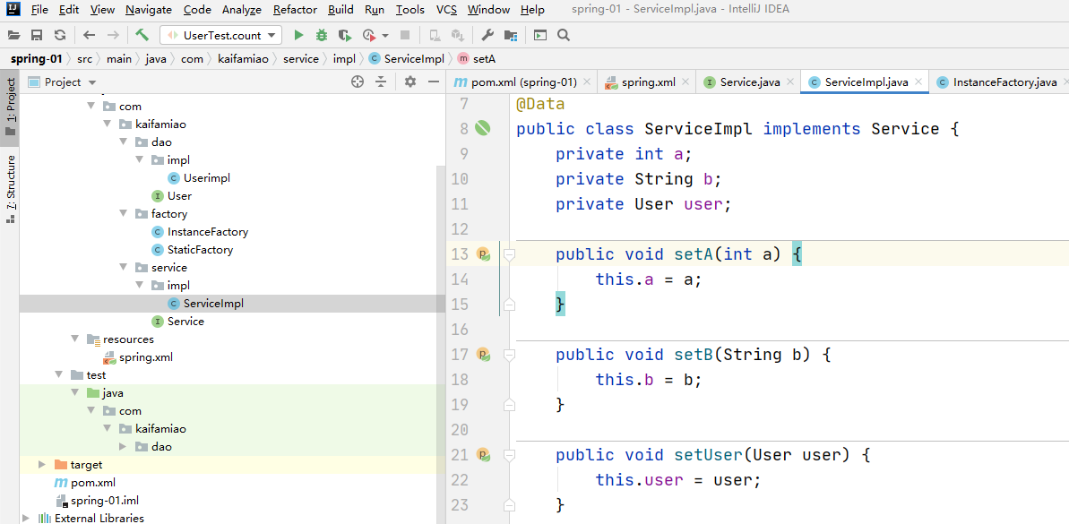Save all with the floppy disk icon
The width and height of the screenshot is (1069, 524).
tap(37, 35)
